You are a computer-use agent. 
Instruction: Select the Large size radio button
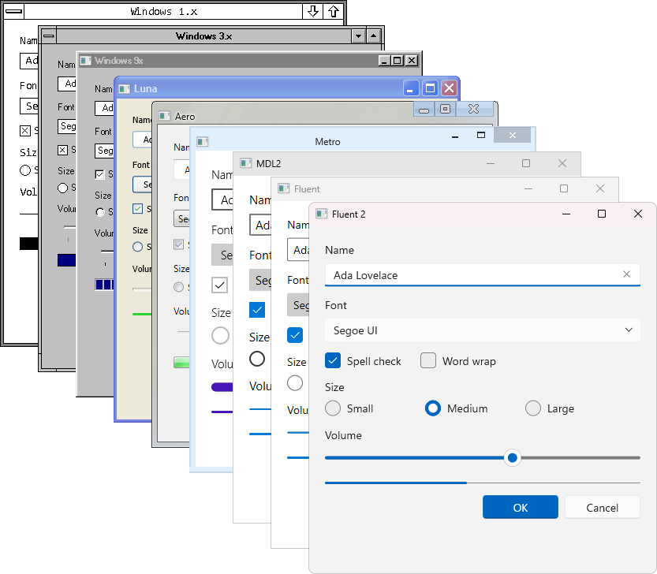click(533, 408)
